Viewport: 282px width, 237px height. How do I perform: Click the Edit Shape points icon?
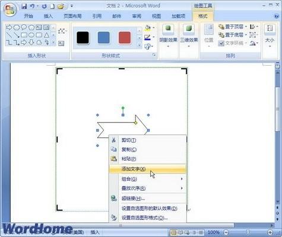click(x=62, y=31)
